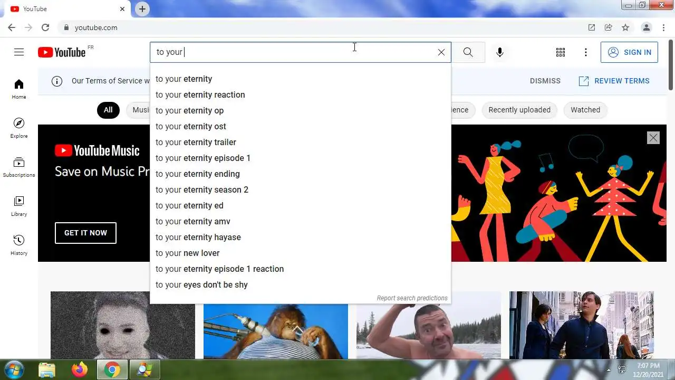Click the magnifier search button
The height and width of the screenshot is (380, 675).
468,52
